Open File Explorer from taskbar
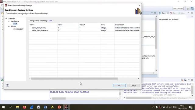The width and height of the screenshot is (195, 110). tap(17, 107)
